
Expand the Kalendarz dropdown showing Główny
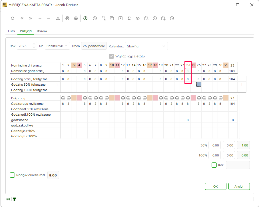(x=146, y=46)
